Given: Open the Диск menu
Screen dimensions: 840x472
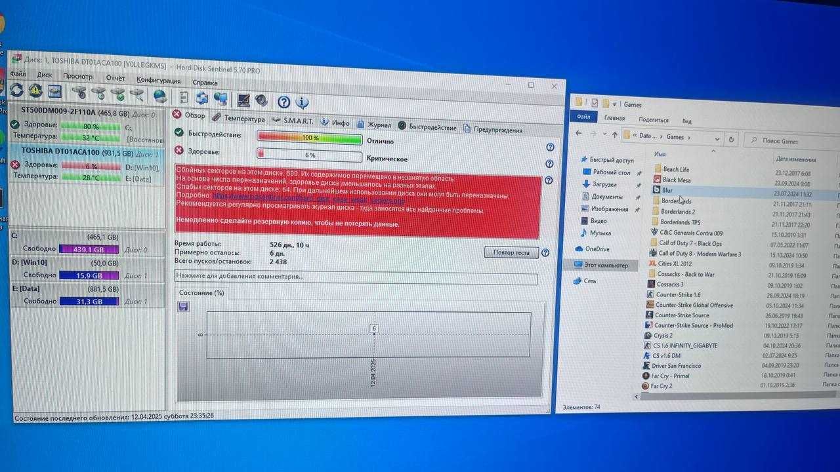Looking at the screenshot, I should point(45,75).
